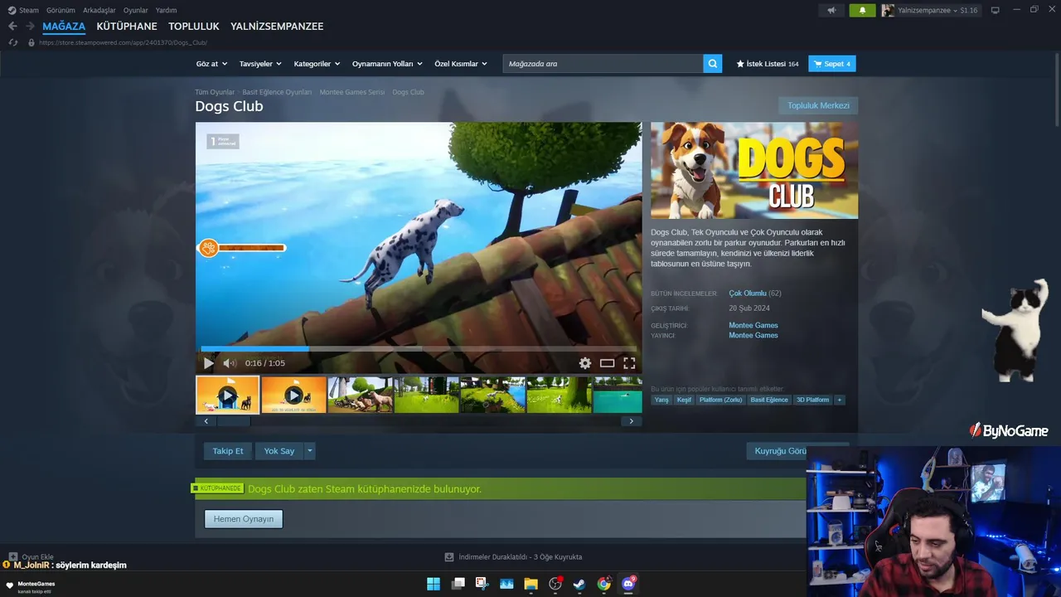The image size is (1061, 597).
Task: Open the Yardım menu
Action: pos(166,10)
